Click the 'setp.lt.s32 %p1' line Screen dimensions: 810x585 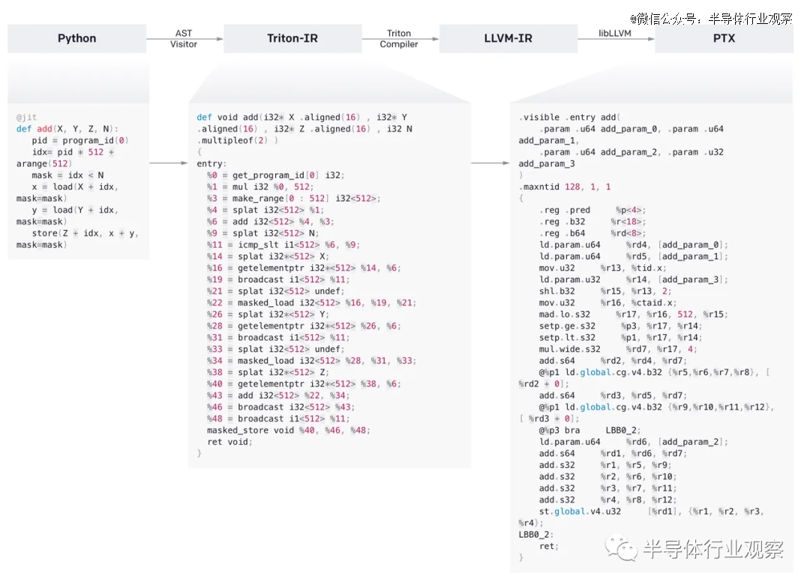621,338
